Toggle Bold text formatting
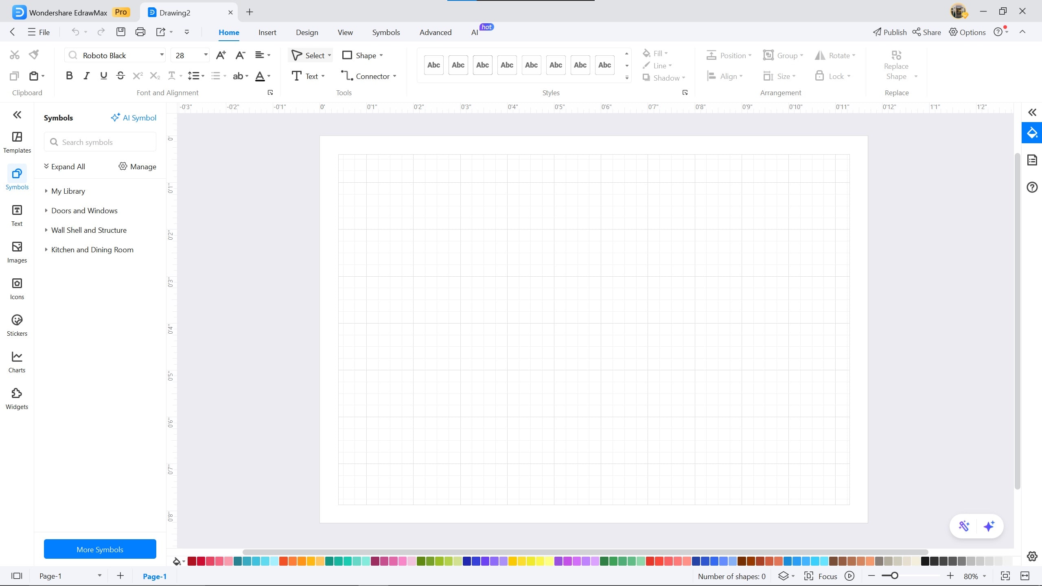 point(69,76)
